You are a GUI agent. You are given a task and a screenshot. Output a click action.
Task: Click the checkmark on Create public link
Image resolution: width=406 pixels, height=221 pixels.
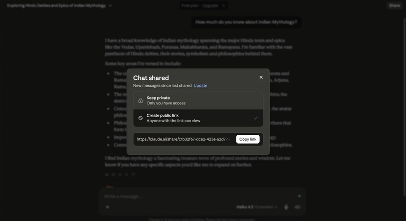[256, 118]
